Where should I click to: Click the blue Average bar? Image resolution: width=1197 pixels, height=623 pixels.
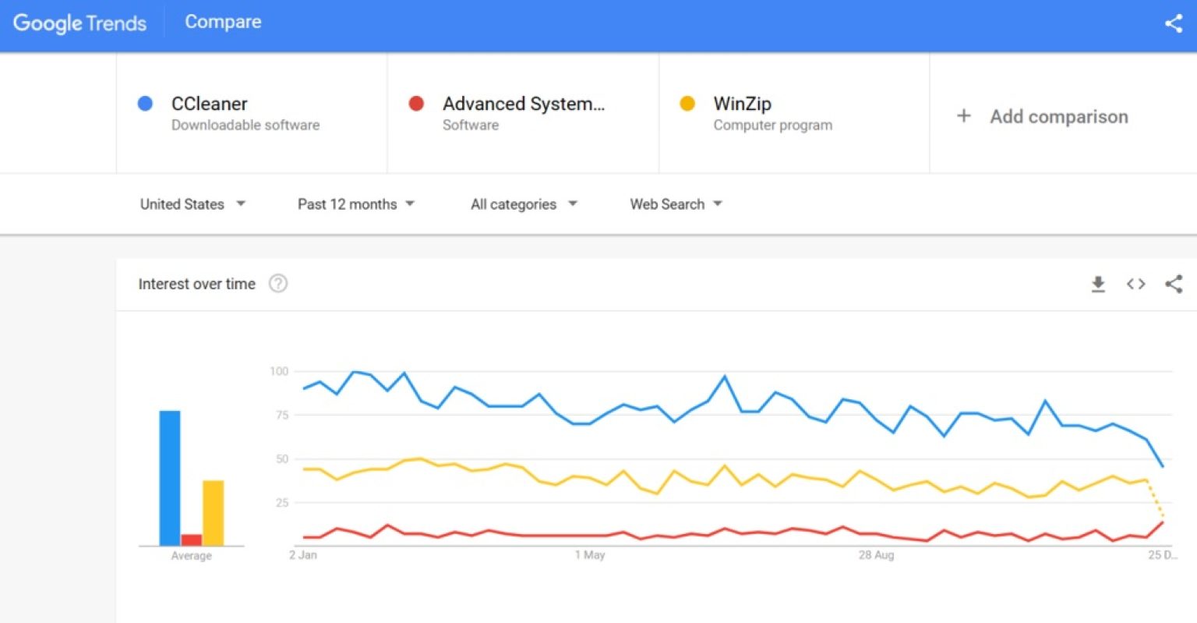point(168,476)
